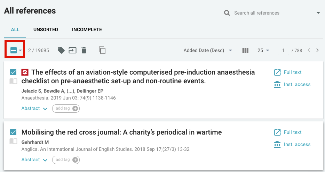This screenshot has height=172, width=325.
Task: Open the column layout view icon
Action: click(x=245, y=50)
